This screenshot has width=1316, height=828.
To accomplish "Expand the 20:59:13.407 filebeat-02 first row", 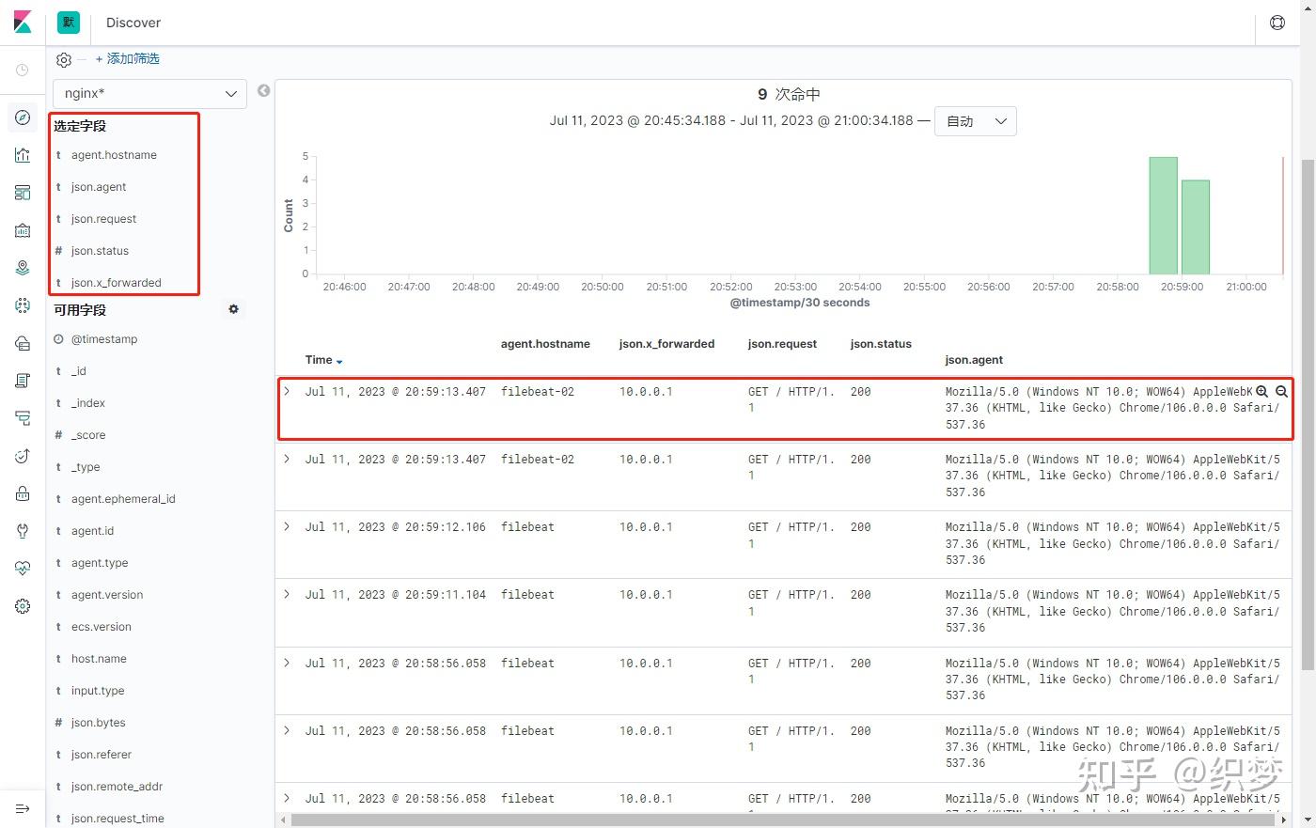I will 288,391.
